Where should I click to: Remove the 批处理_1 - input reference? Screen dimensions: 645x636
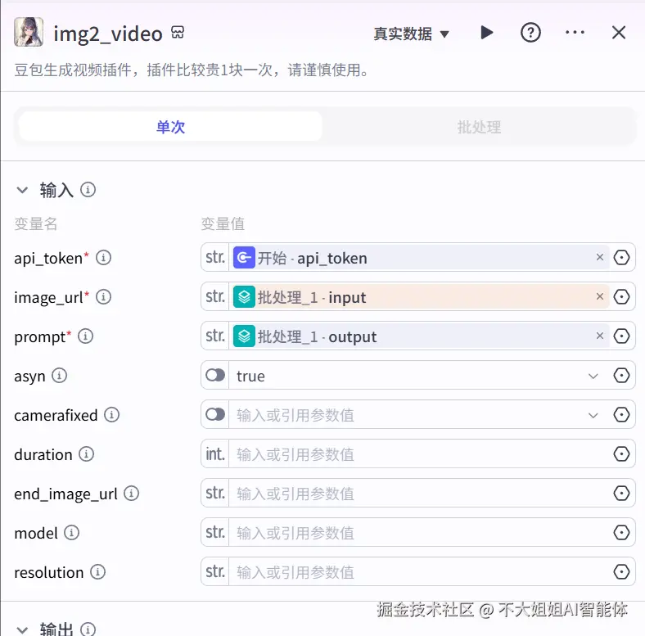coord(600,296)
